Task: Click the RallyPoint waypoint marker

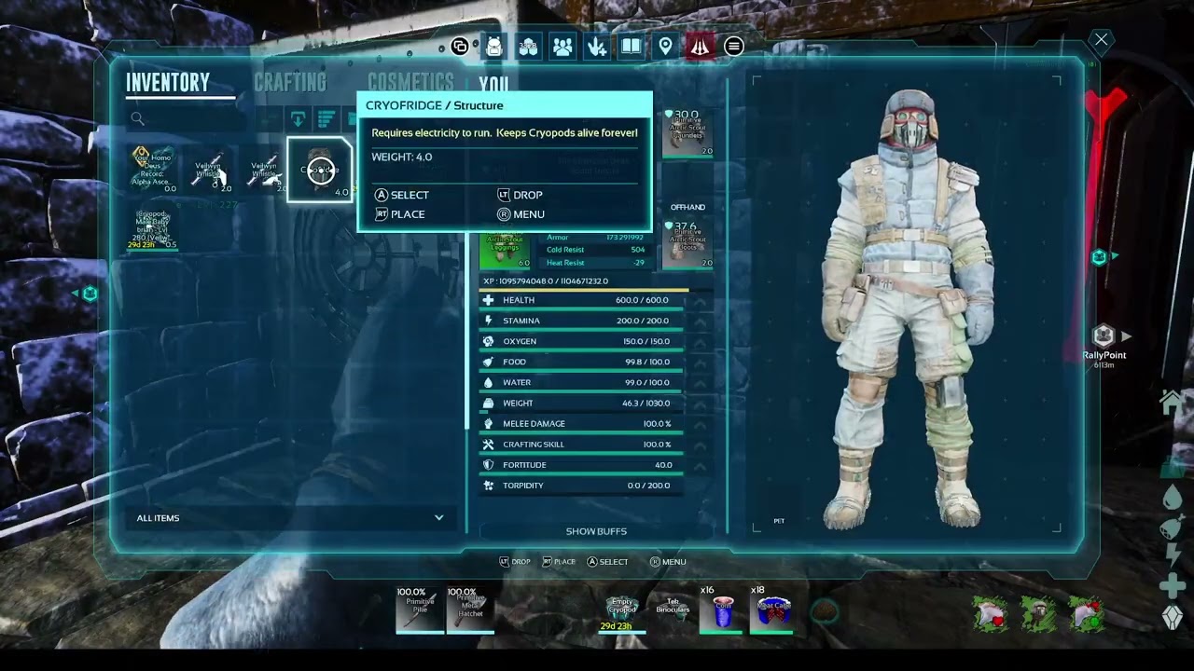Action: click(x=1104, y=345)
